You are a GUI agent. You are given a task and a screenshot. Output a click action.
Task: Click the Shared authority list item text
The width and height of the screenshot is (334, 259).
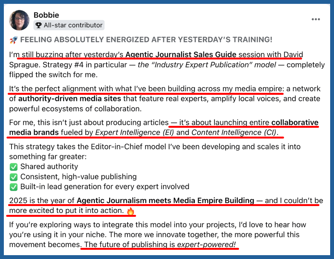pos(49,167)
